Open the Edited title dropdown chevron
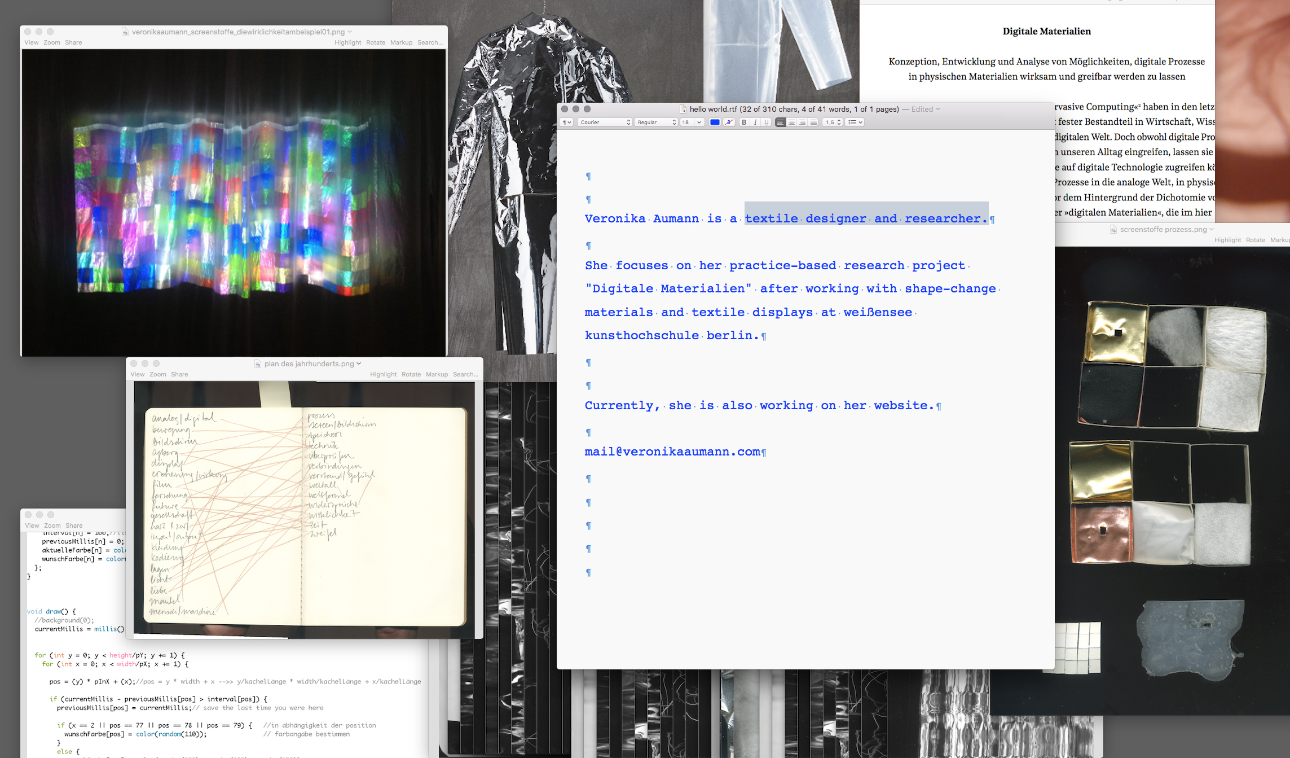This screenshot has height=758, width=1290. [x=938, y=109]
